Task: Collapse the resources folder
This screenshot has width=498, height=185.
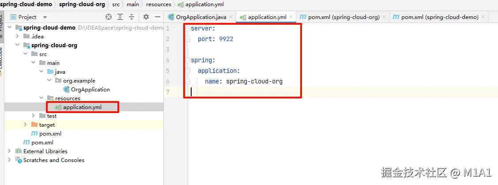Action: point(41,98)
